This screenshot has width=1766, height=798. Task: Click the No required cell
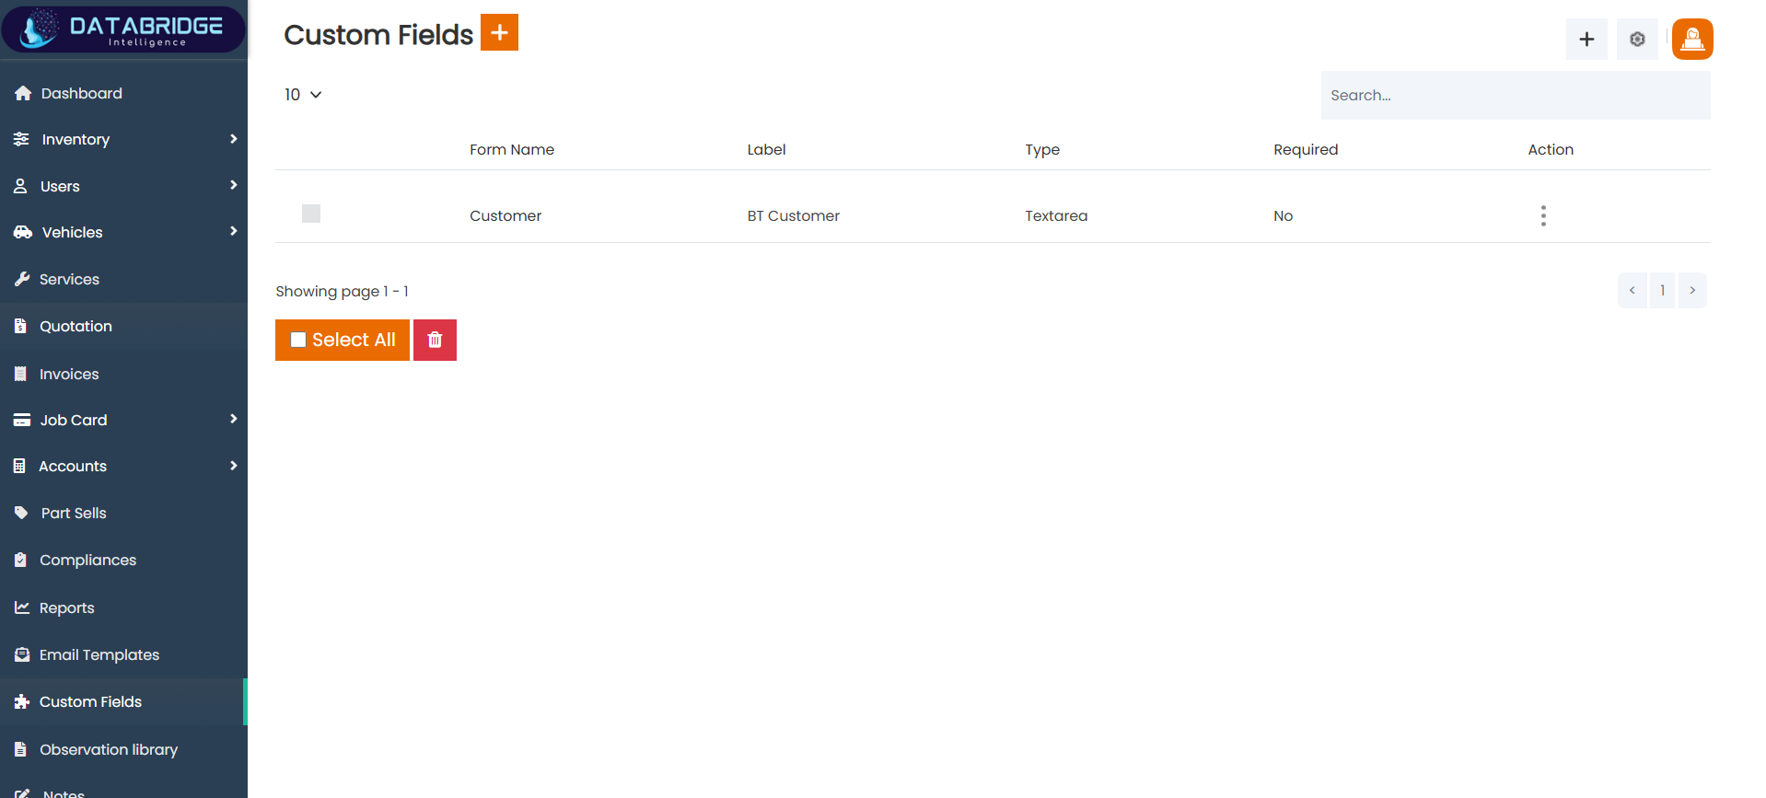coord(1283,215)
